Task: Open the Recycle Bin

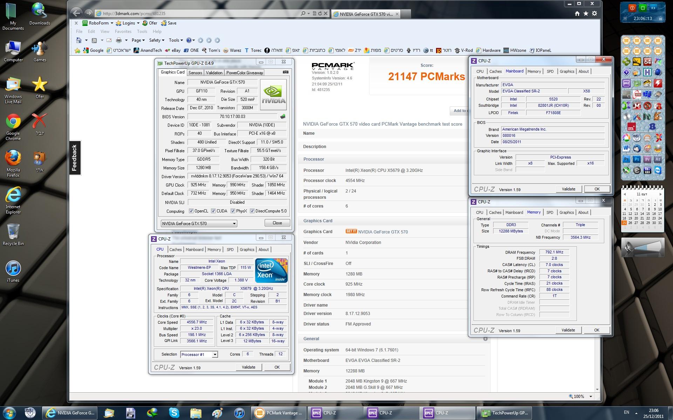Action: coord(13,234)
